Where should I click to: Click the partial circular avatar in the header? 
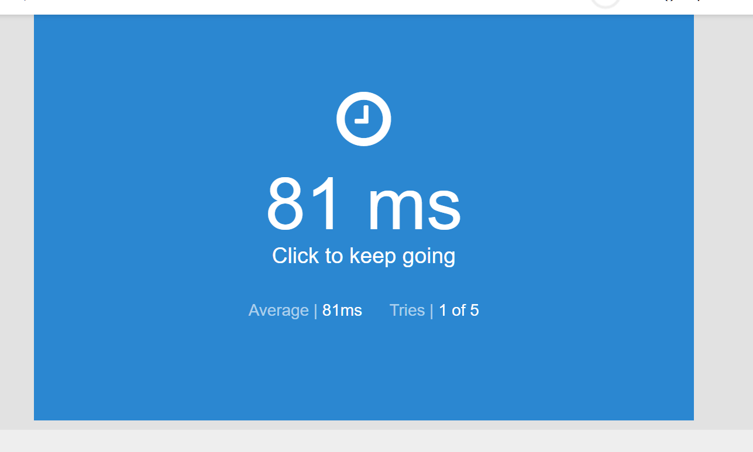tap(606, 4)
